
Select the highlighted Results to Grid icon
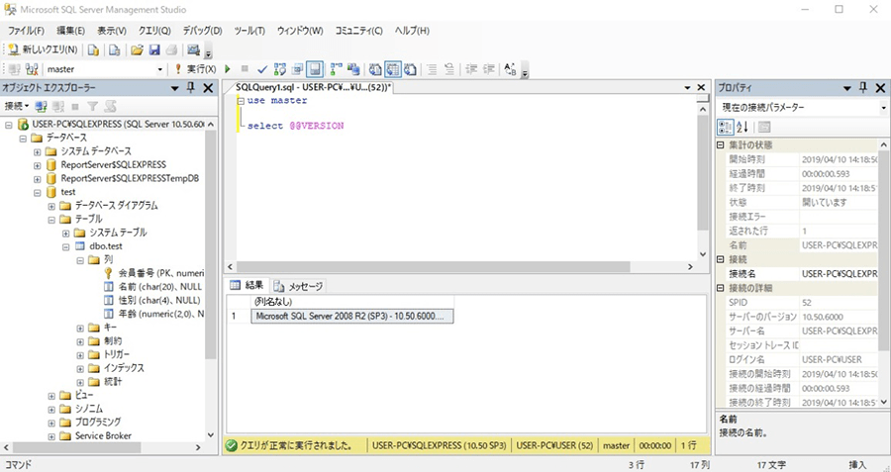393,69
